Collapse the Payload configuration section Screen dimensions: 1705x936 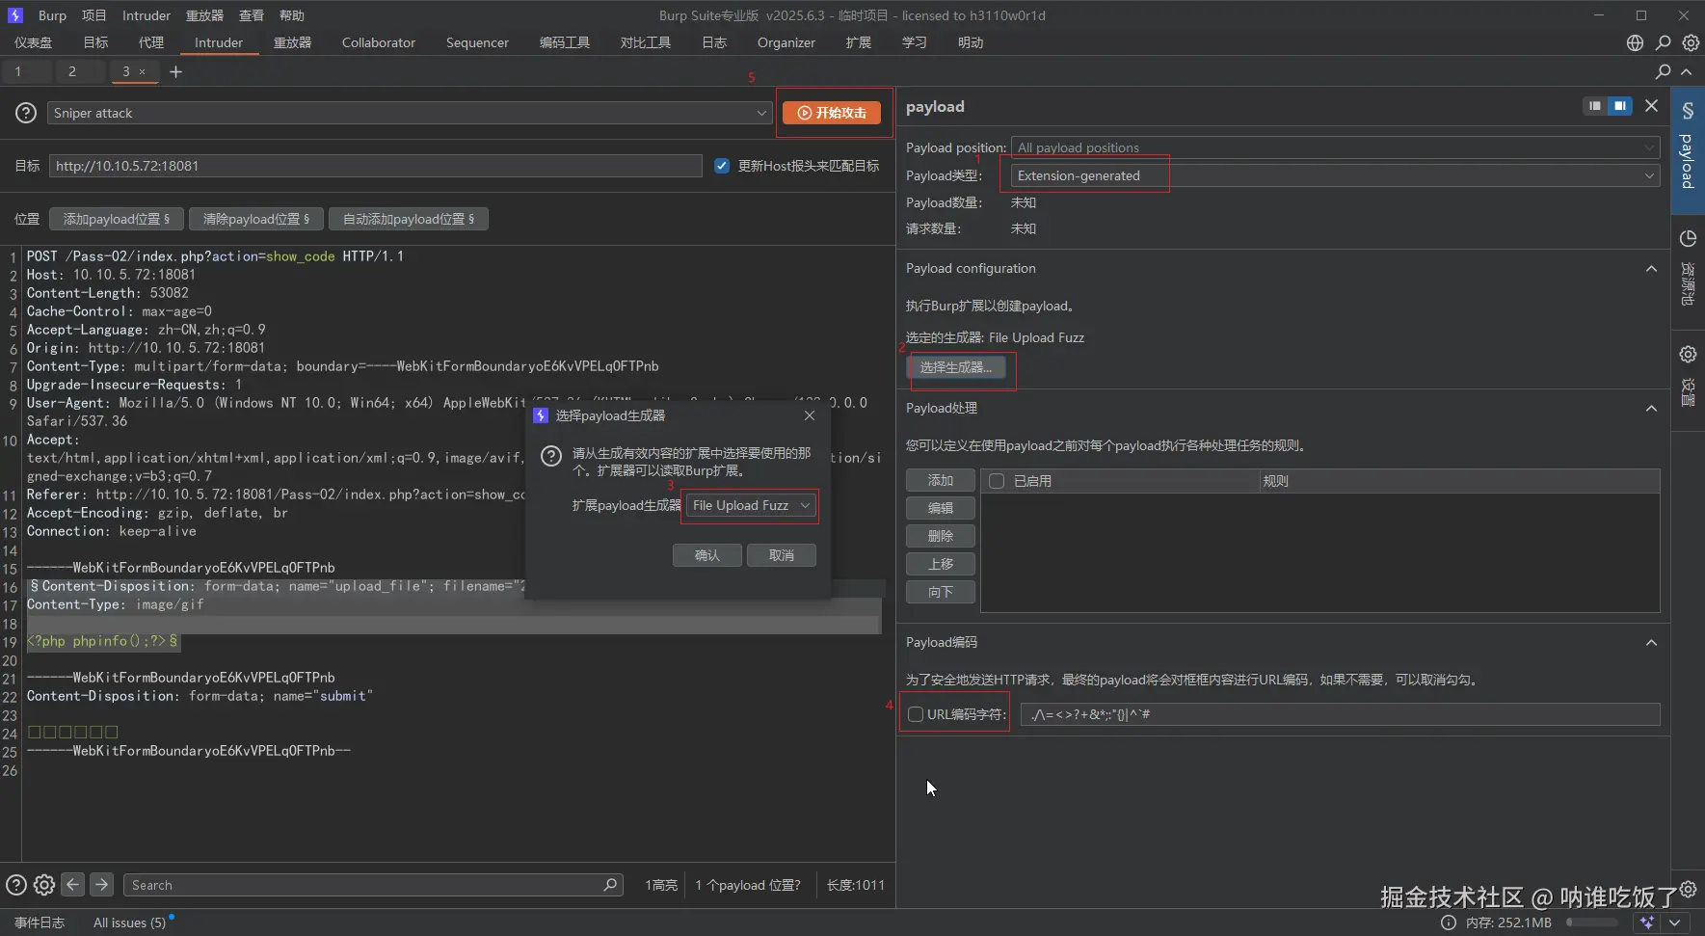[1651, 268]
